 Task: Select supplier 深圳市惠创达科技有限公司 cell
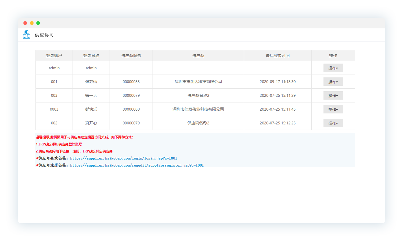tap(198, 82)
